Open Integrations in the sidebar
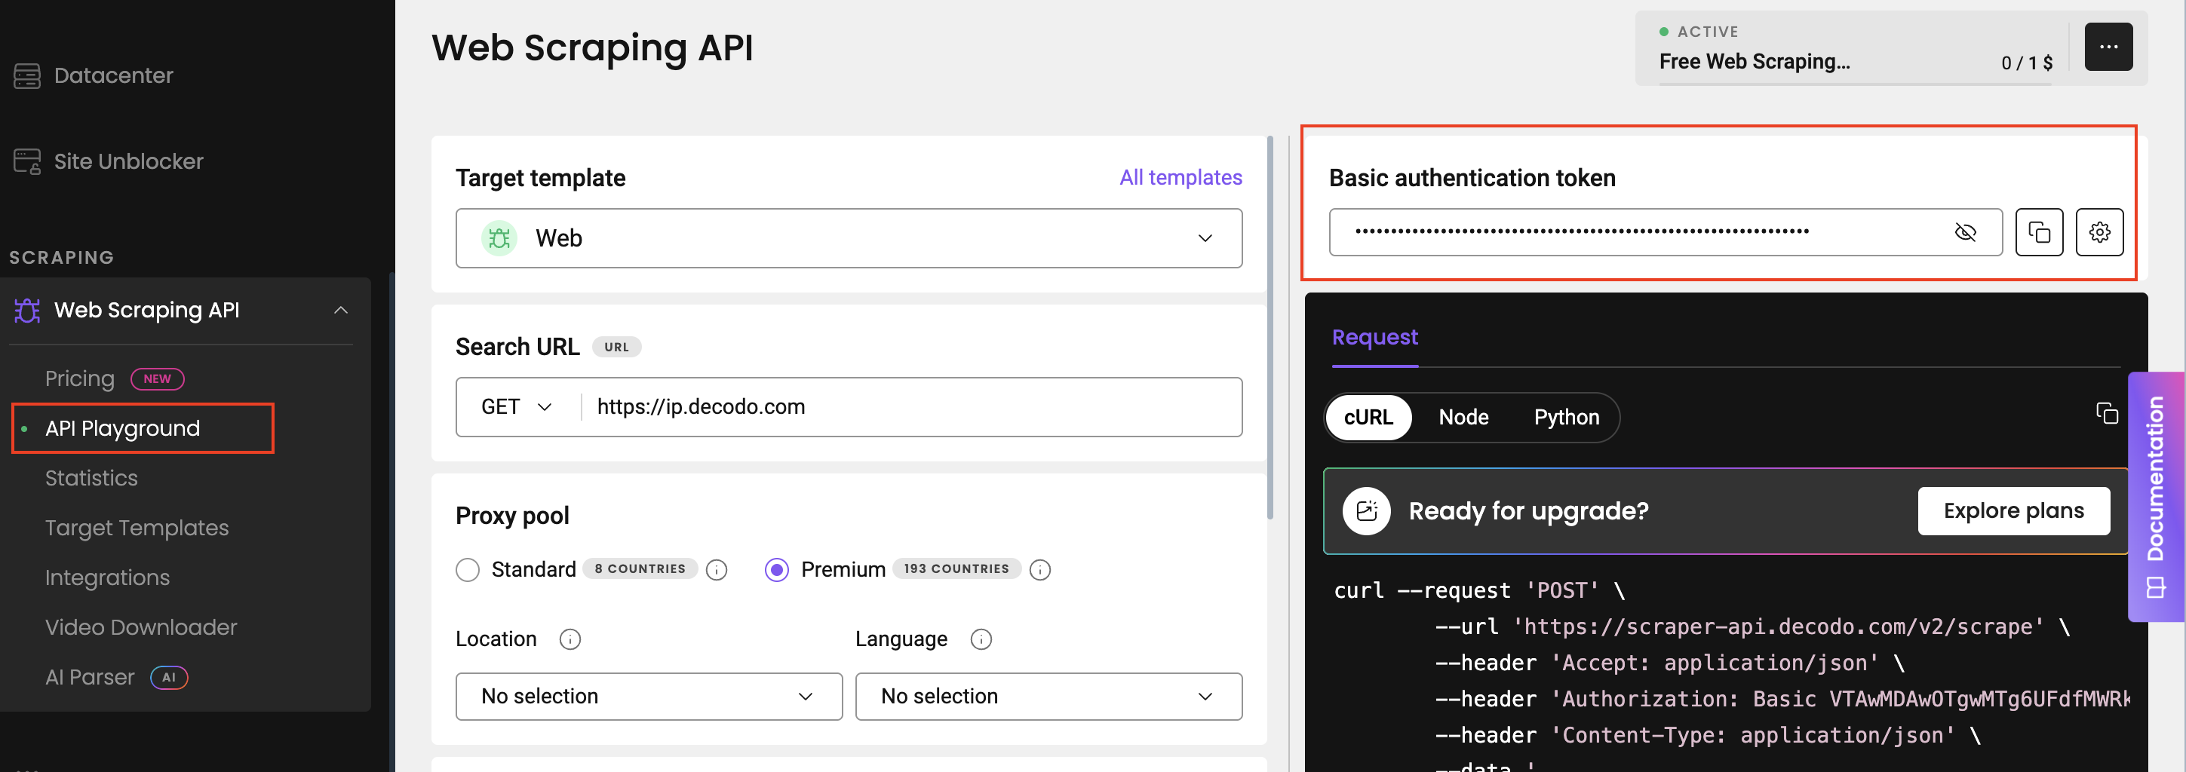The image size is (2186, 772). [x=108, y=577]
